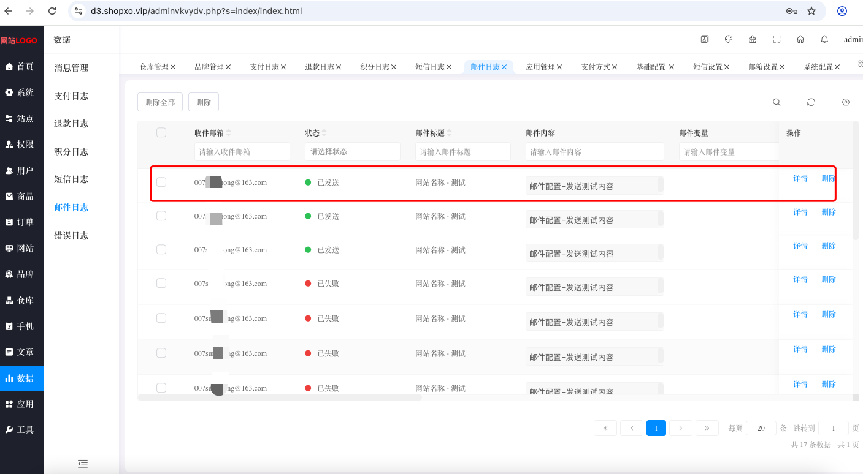Image resolution: width=863 pixels, height=474 pixels.
Task: Go to the previous page arrow
Action: click(x=632, y=428)
